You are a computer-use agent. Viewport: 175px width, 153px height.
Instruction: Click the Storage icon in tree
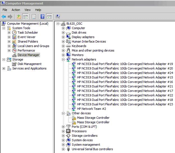[9, 59]
